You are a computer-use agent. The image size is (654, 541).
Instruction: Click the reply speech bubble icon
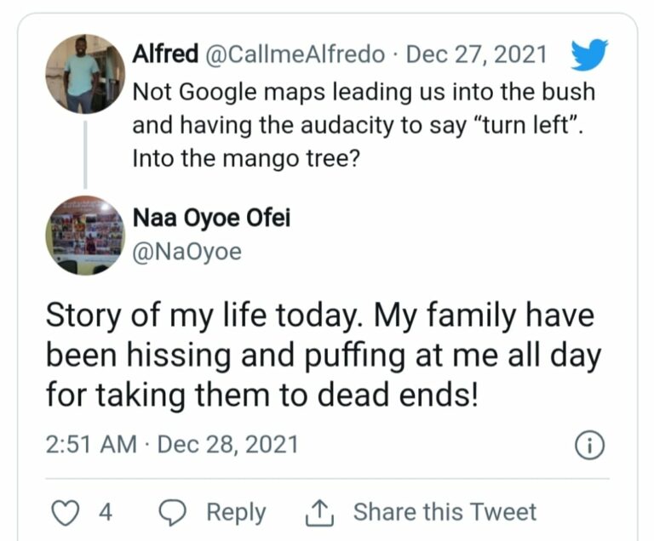pyautogui.click(x=175, y=512)
